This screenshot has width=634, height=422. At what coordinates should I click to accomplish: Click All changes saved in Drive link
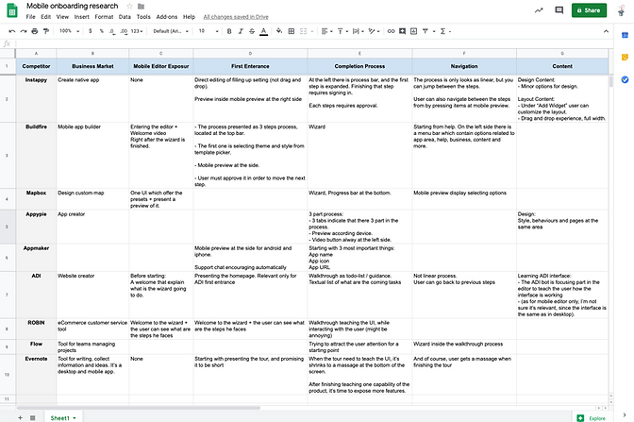pos(236,17)
